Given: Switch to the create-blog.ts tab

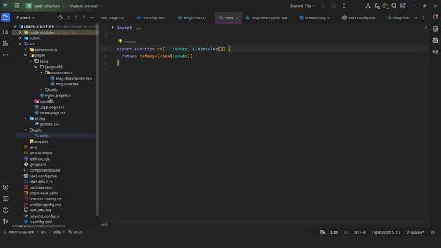Looking at the screenshot, I should pyautogui.click(x=315, y=18).
